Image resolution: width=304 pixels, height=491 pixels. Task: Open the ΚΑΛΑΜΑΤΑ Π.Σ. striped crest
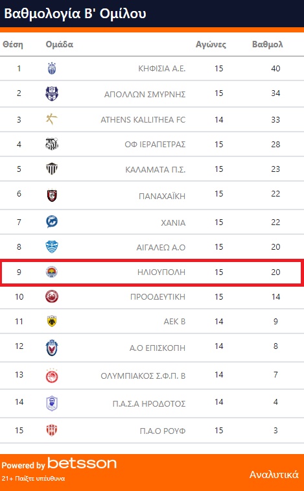tap(52, 169)
